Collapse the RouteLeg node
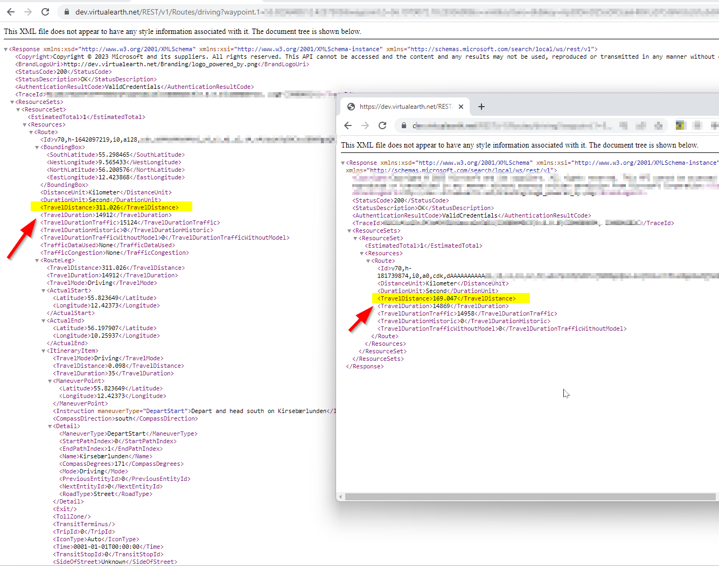The width and height of the screenshot is (719, 566). coord(37,261)
